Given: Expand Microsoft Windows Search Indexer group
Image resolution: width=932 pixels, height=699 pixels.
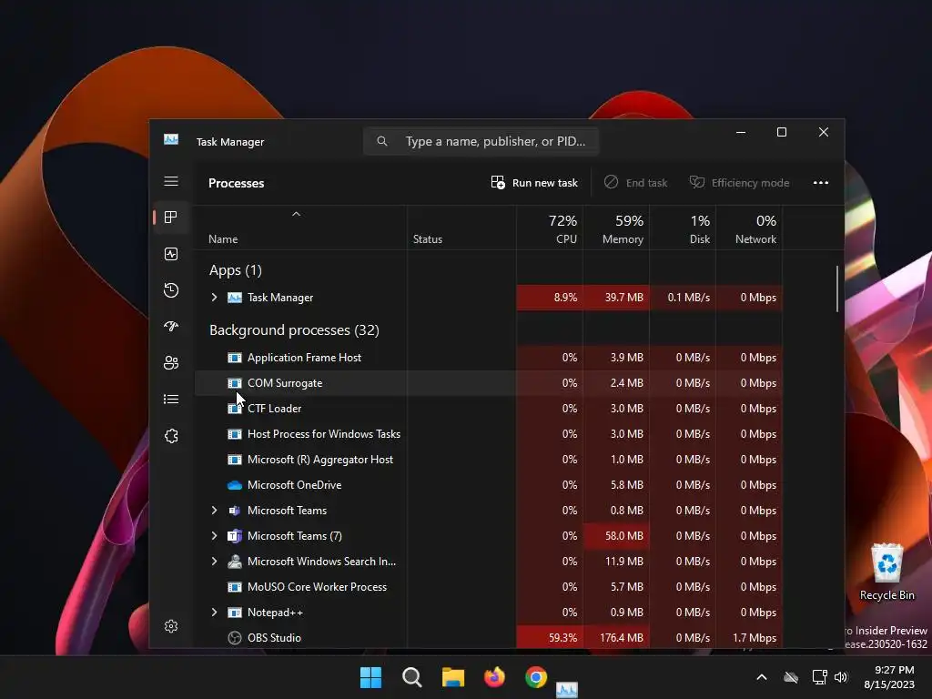Looking at the screenshot, I should pyautogui.click(x=214, y=562).
